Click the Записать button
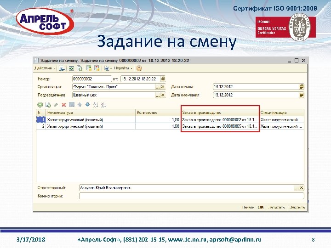The width and height of the screenshot is (331, 248). click(x=276, y=207)
